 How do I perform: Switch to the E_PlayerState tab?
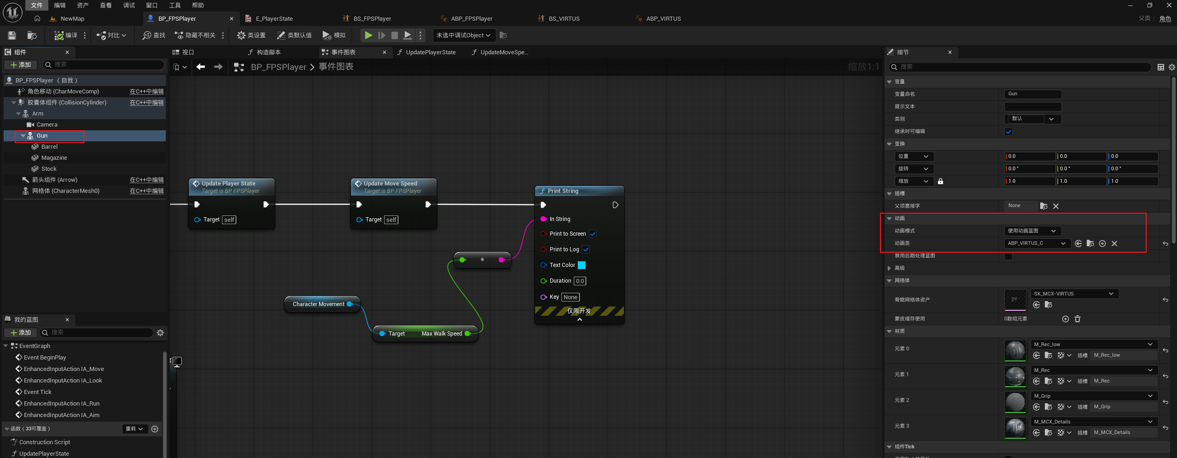tap(274, 19)
